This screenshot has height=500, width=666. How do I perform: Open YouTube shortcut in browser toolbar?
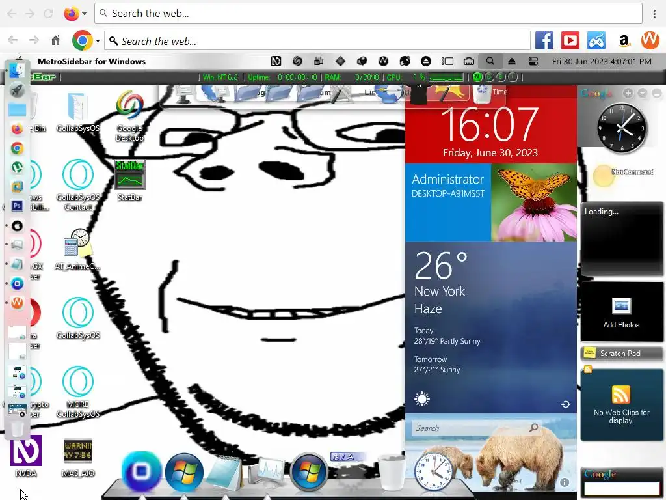coord(570,41)
